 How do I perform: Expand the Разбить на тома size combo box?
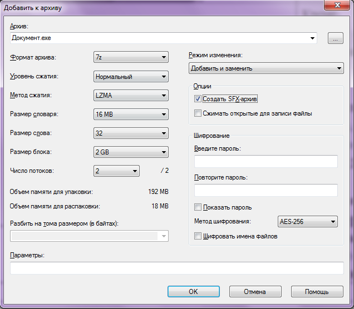point(164,236)
